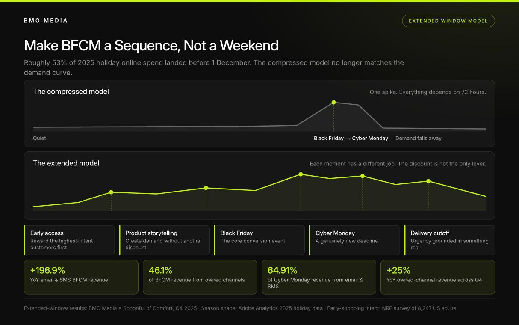Click the extended-window results footnote
This screenshot has width=519, height=325.
tap(241, 308)
